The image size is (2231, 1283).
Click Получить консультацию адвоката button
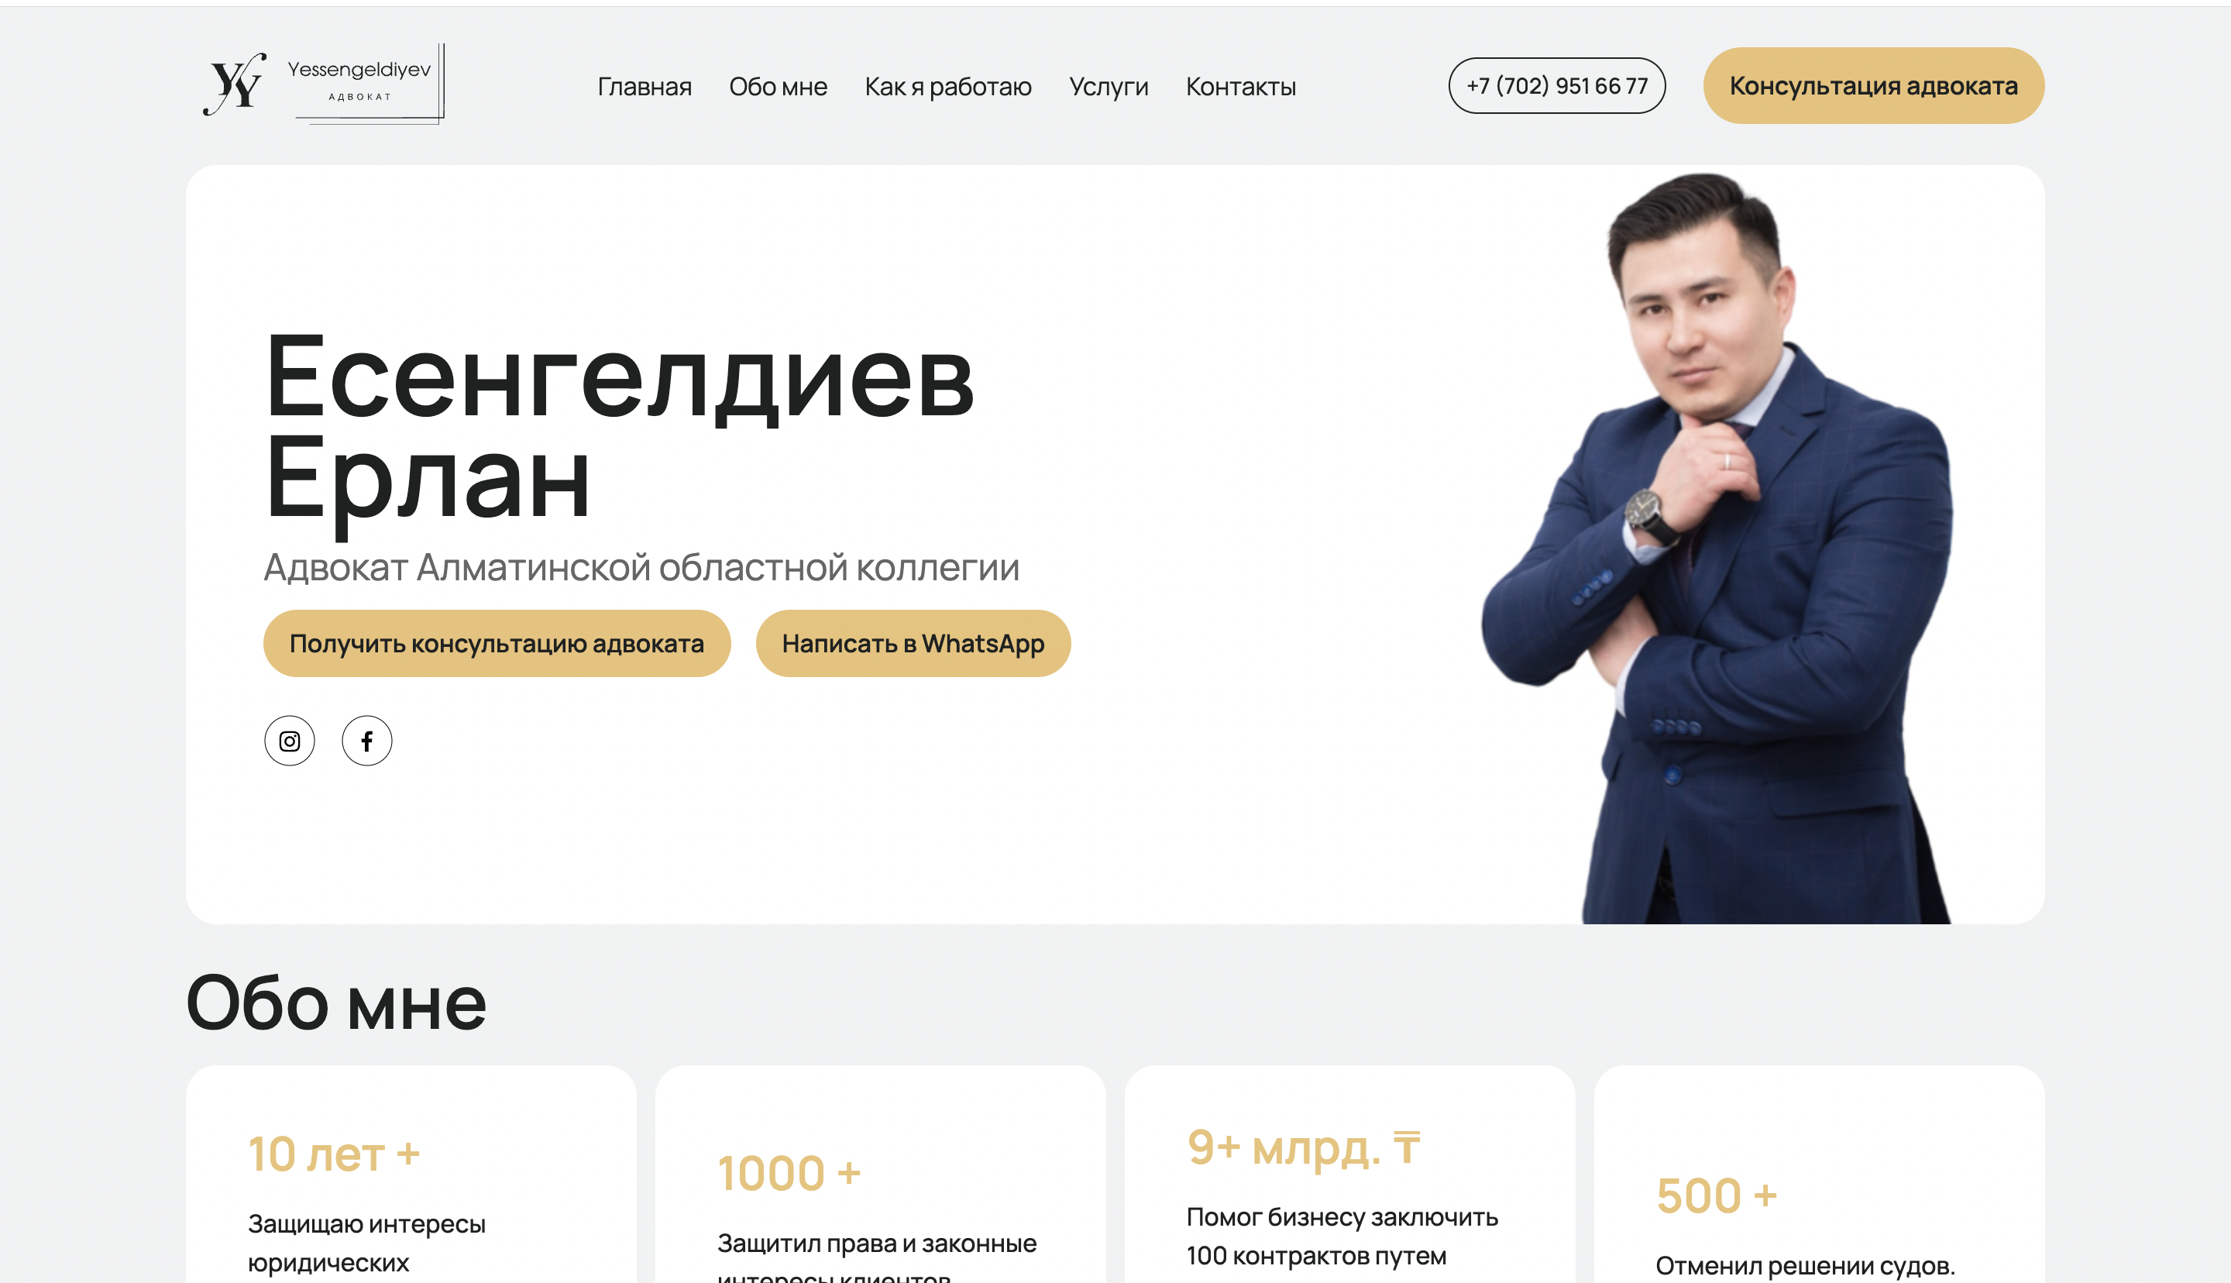[497, 643]
